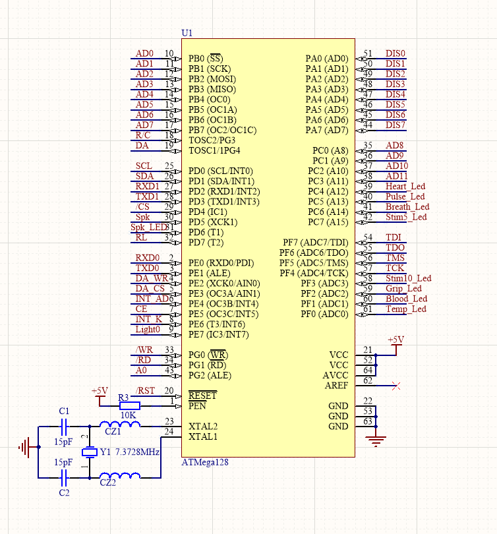Click the INT_AD net label
This screenshot has width=497, height=534.
click(x=152, y=299)
